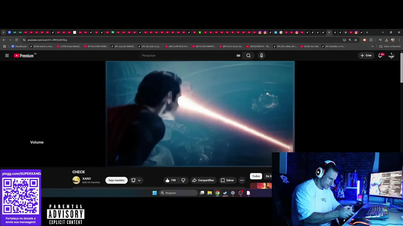Expand the tab search dropdown arrow

click(x=3, y=32)
